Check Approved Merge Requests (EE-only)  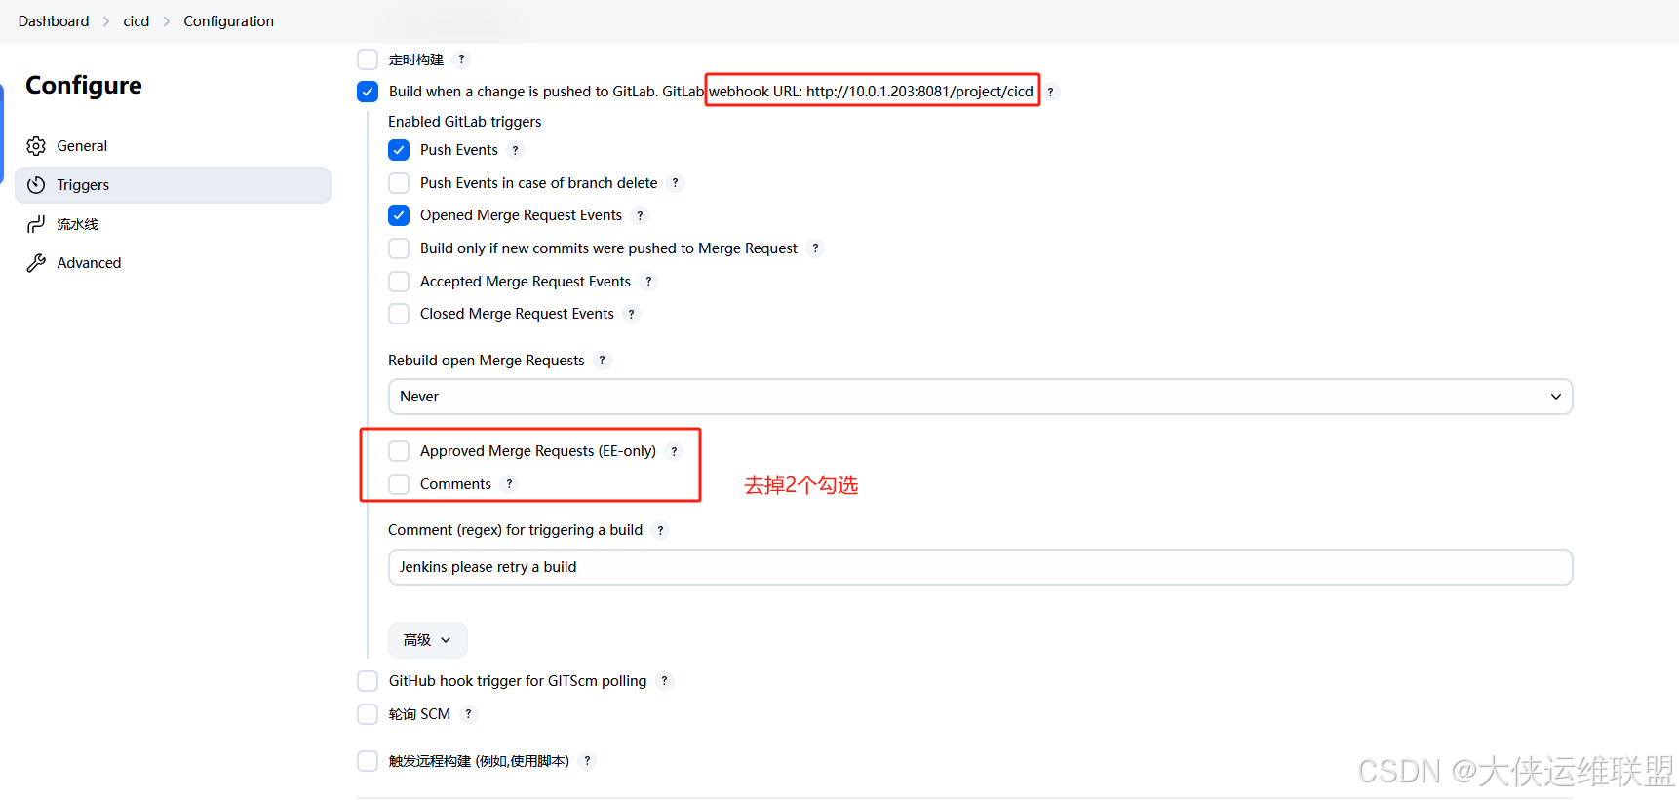pyautogui.click(x=399, y=451)
